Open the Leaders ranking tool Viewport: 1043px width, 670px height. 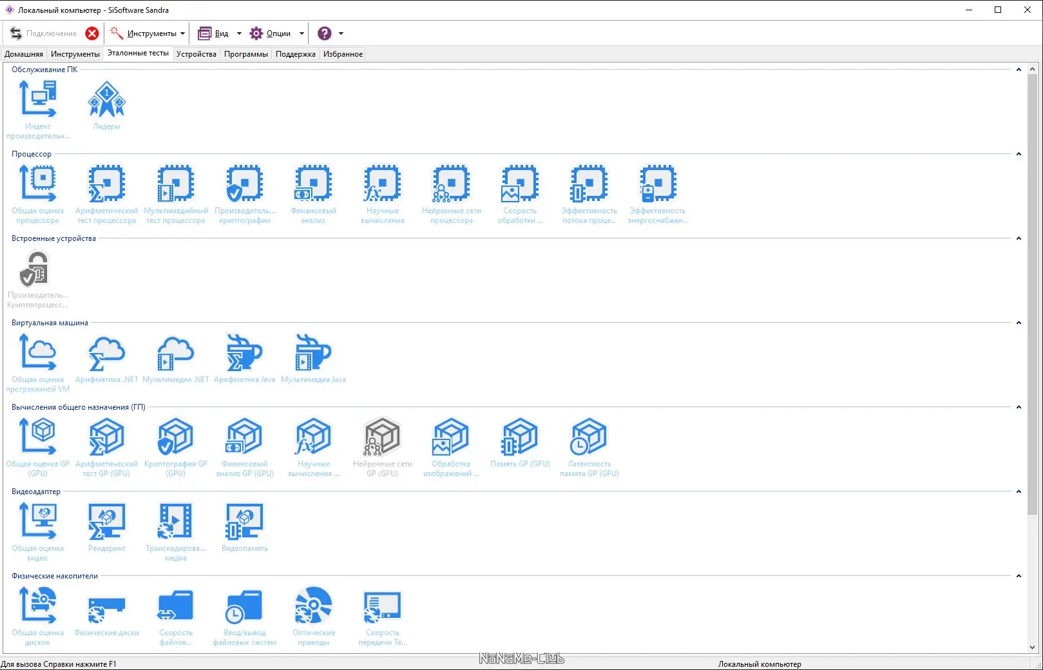point(106,98)
